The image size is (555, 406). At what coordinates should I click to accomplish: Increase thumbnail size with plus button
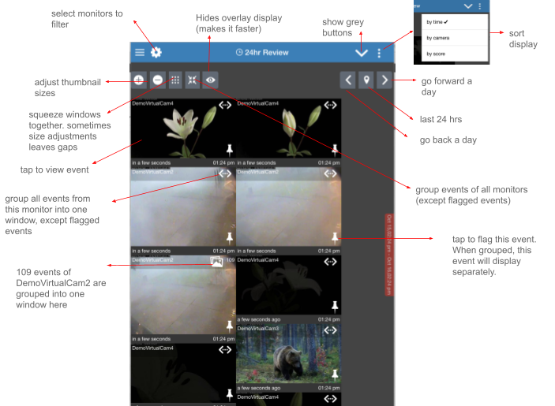coord(139,80)
